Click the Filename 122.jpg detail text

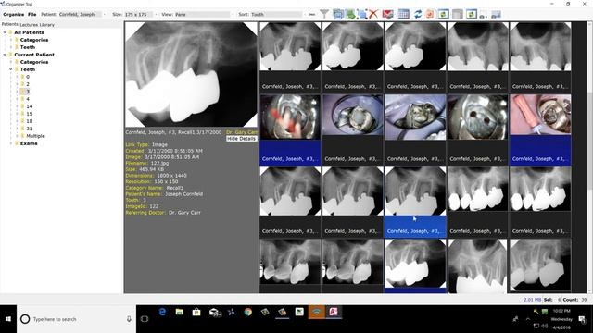click(x=147, y=163)
